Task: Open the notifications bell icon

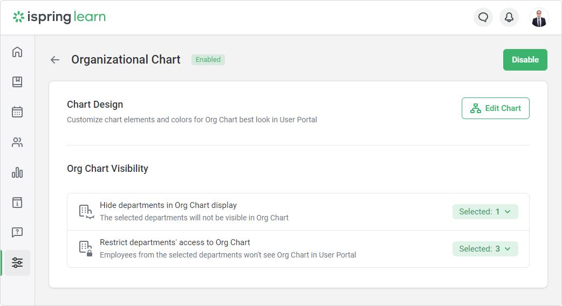Action: pos(509,17)
